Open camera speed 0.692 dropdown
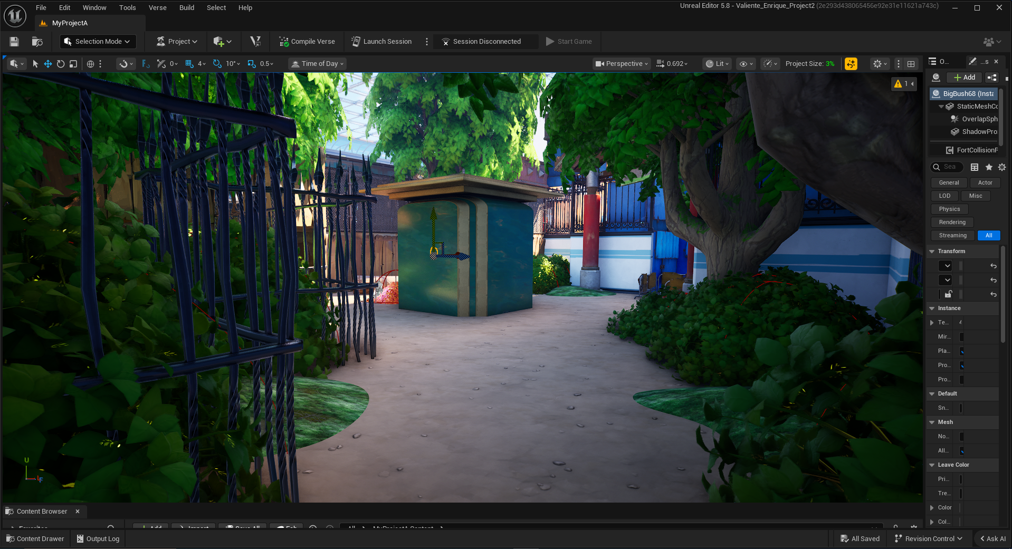The width and height of the screenshot is (1012, 549). pos(672,64)
